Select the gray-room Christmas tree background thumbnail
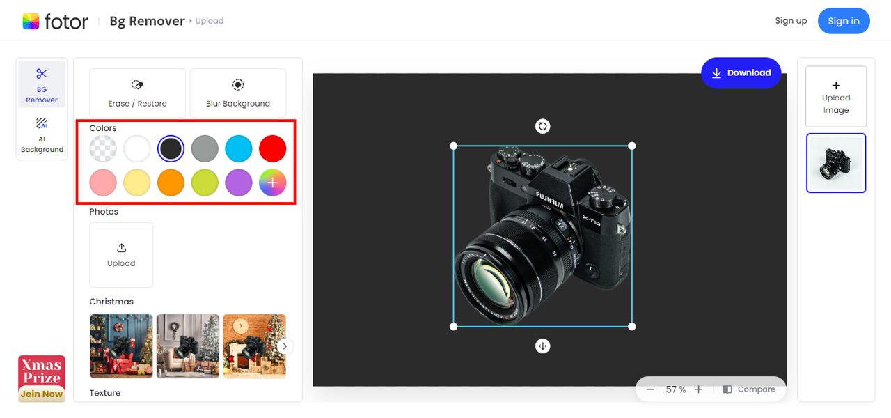The image size is (891, 418). [x=188, y=346]
